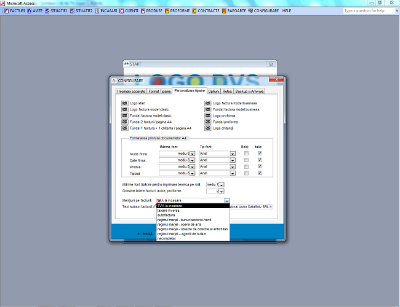The width and height of the screenshot is (400, 307).
Task: Click image icon for Fundal factura model clasic
Action: (125, 115)
